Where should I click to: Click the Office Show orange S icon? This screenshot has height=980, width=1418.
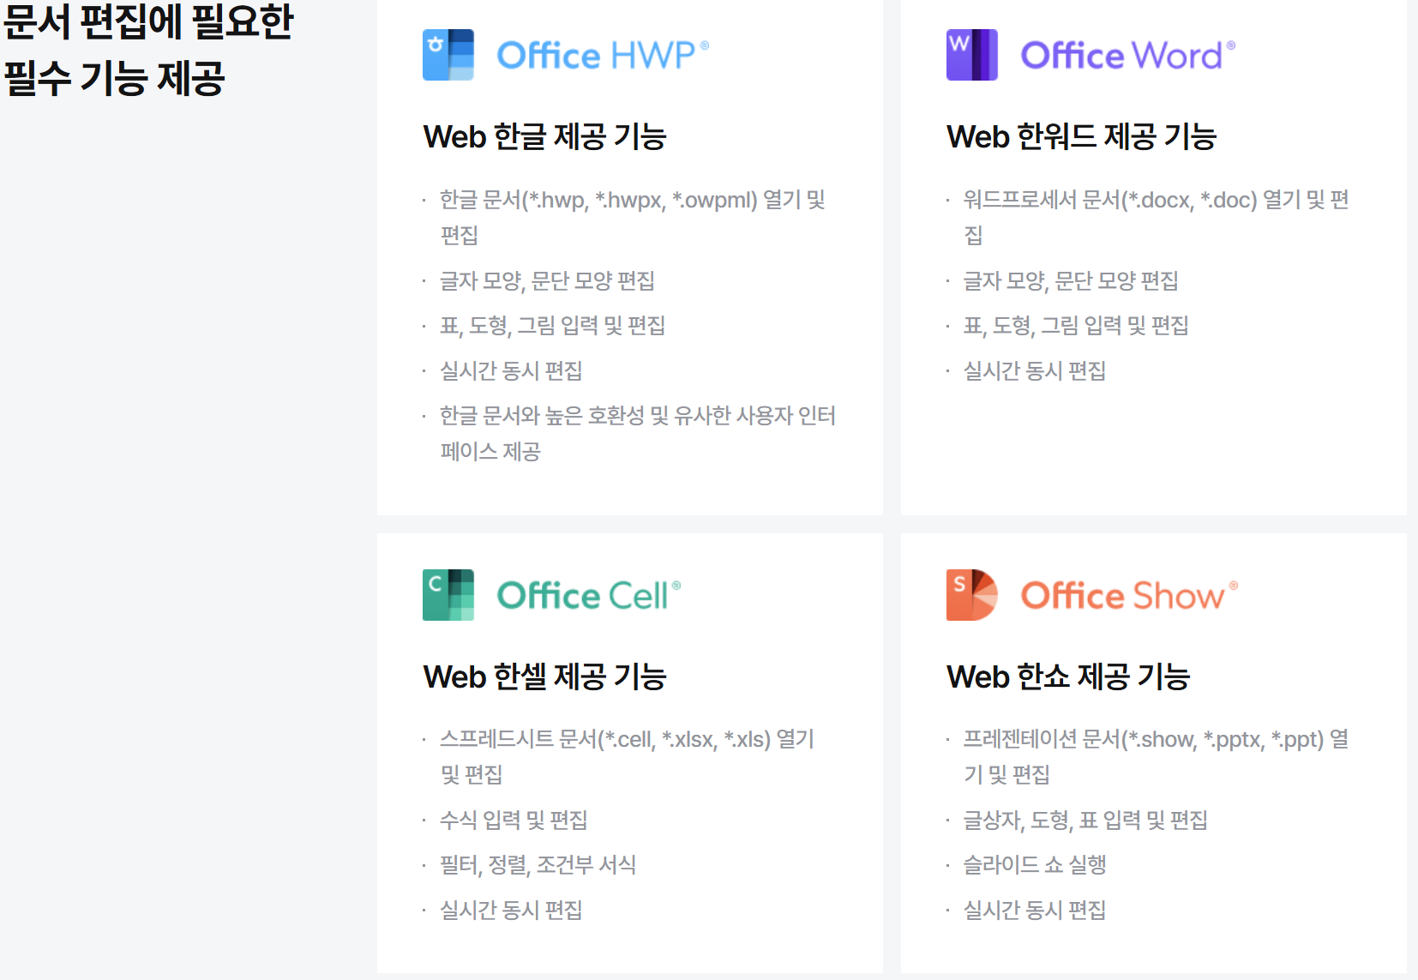972,595
